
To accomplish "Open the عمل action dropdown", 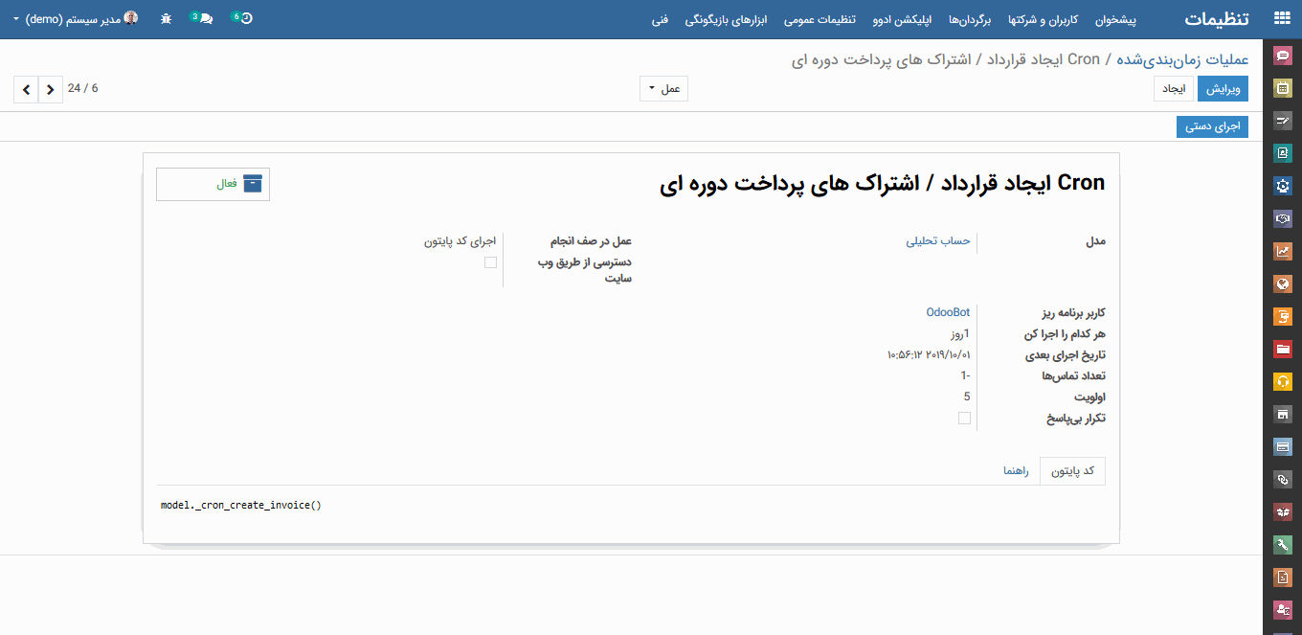I will 663,89.
